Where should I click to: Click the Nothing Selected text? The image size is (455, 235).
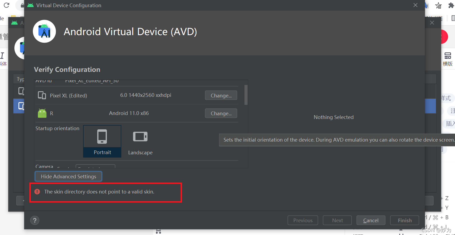point(333,117)
